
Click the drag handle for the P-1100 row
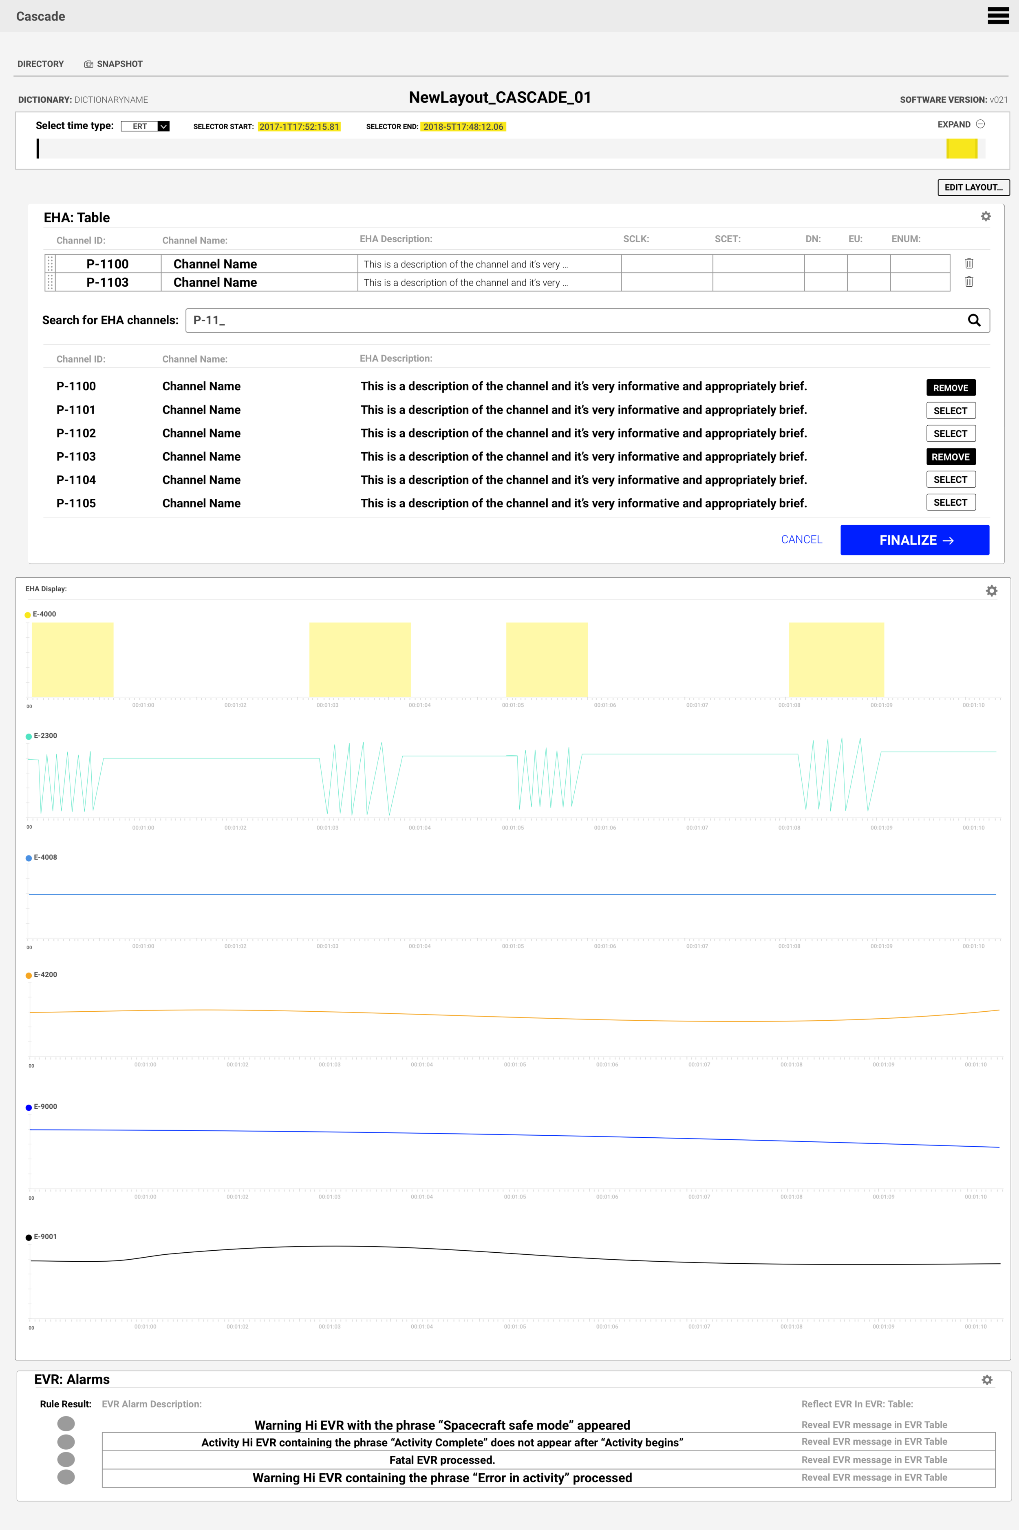pyautogui.click(x=50, y=263)
